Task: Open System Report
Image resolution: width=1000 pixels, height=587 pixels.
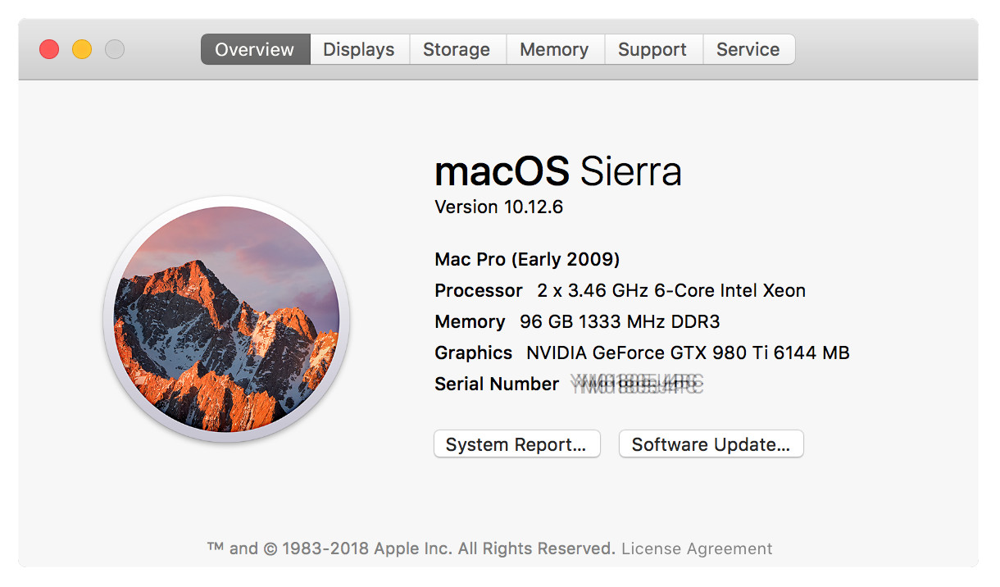Action: tap(516, 444)
